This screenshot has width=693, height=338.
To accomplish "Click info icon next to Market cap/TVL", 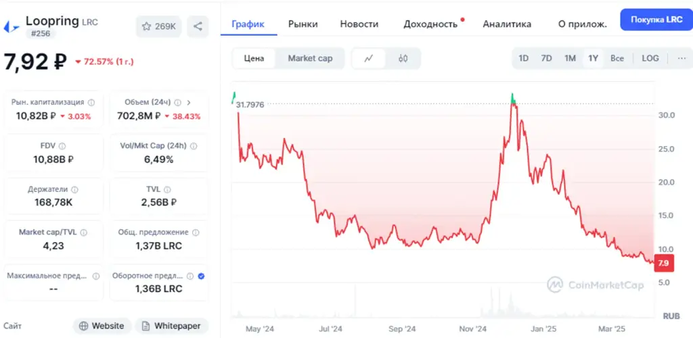I will point(83,232).
